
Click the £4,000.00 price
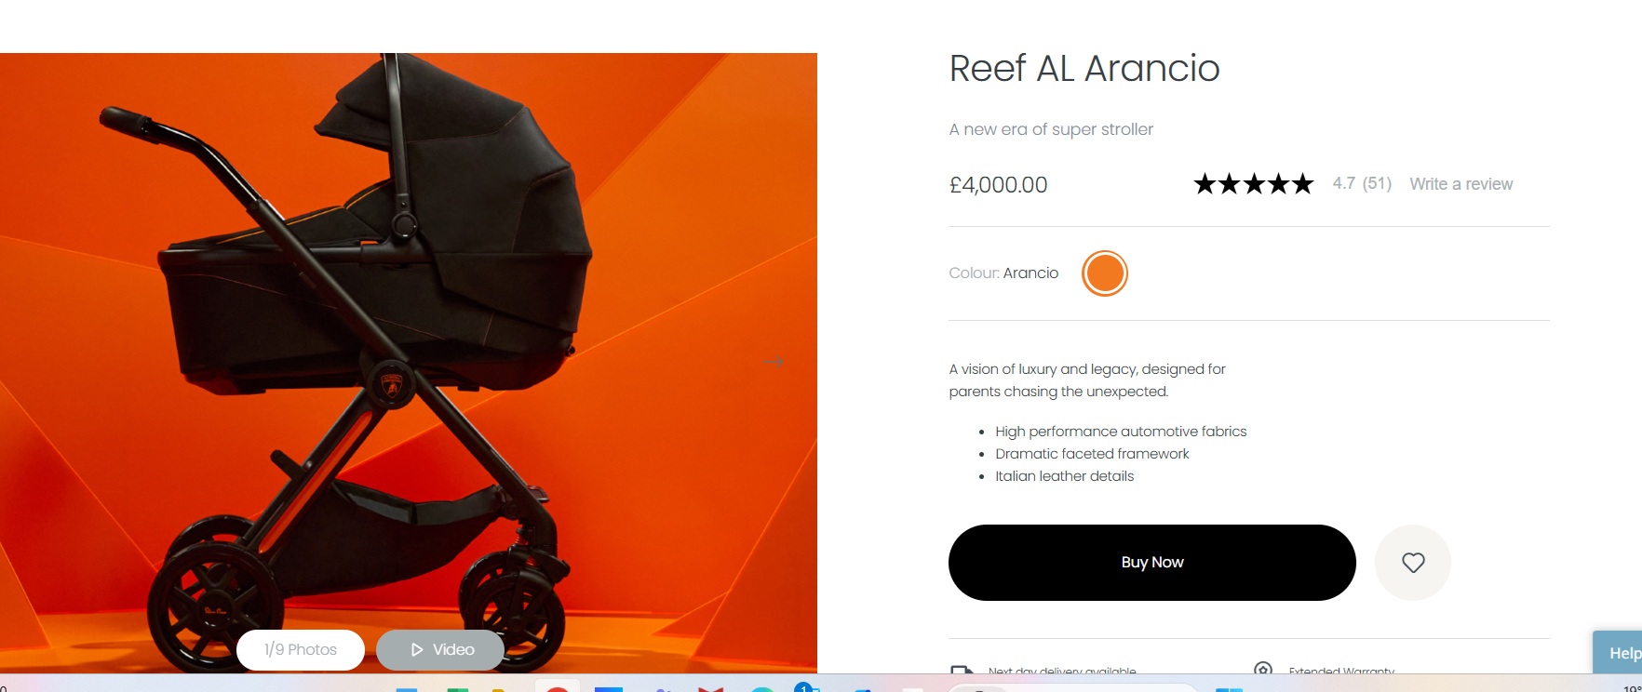[998, 185]
